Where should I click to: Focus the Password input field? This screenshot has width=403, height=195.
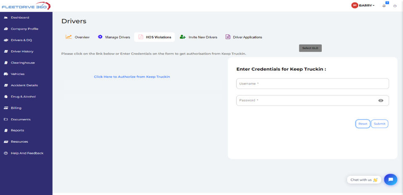[312, 100]
